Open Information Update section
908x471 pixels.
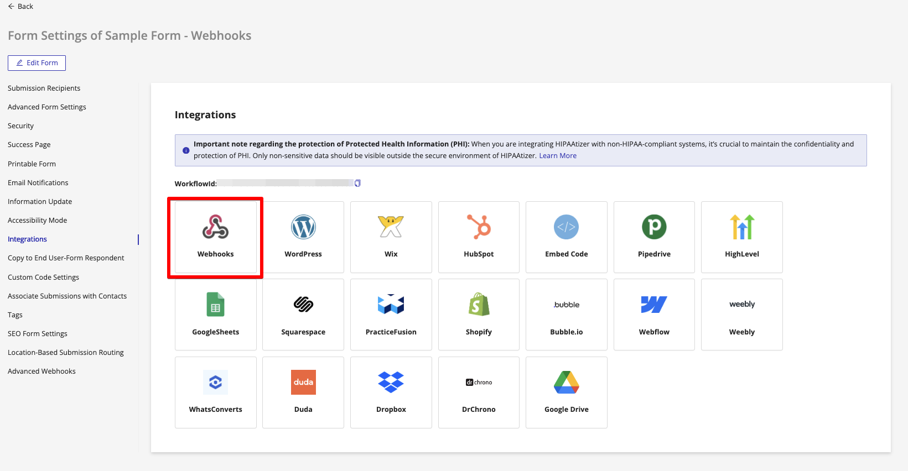click(x=40, y=202)
